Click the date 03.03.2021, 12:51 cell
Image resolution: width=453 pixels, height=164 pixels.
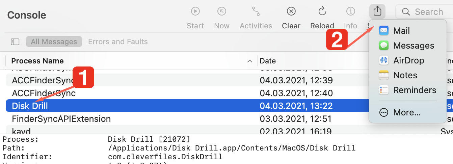point(296,119)
